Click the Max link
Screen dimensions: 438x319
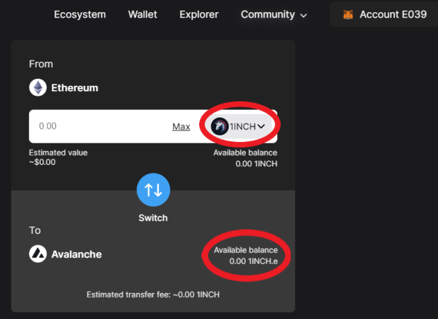[181, 127]
